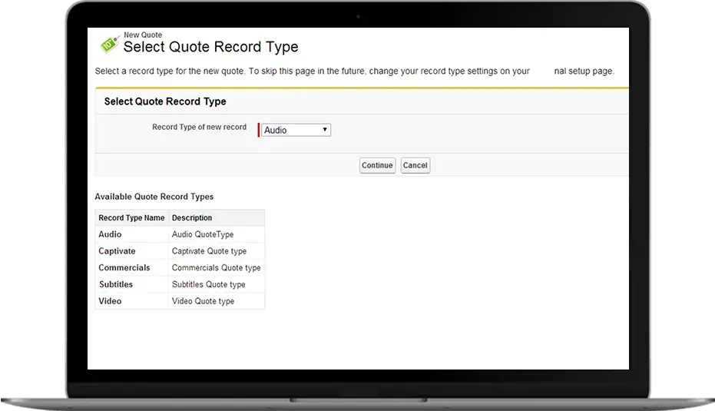This screenshot has height=411, width=715.
Task: Click the Cancel button
Action: coord(415,165)
